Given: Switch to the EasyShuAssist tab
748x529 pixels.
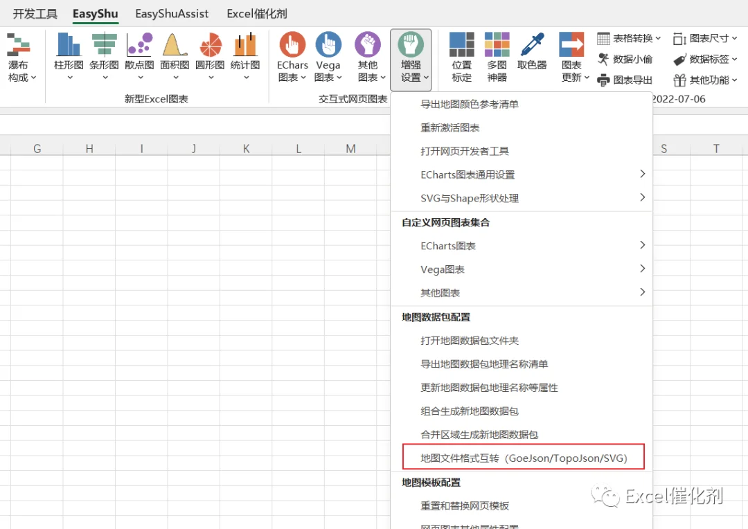Looking at the screenshot, I should point(172,14).
